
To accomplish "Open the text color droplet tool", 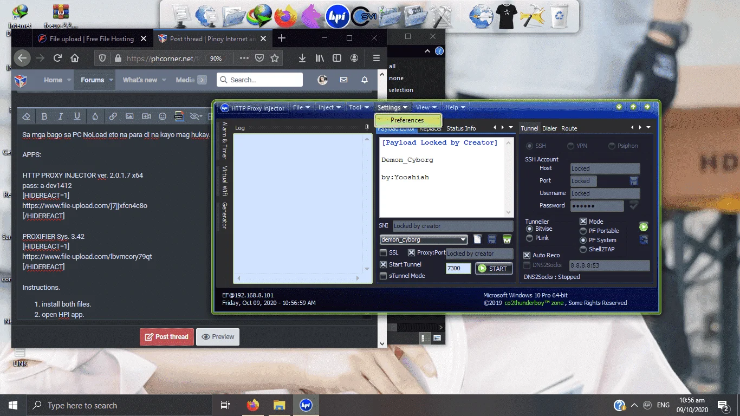I will 95,116.
